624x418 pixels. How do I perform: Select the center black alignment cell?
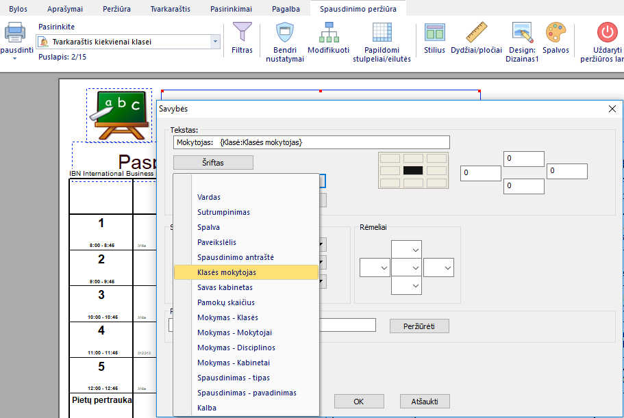click(x=413, y=170)
